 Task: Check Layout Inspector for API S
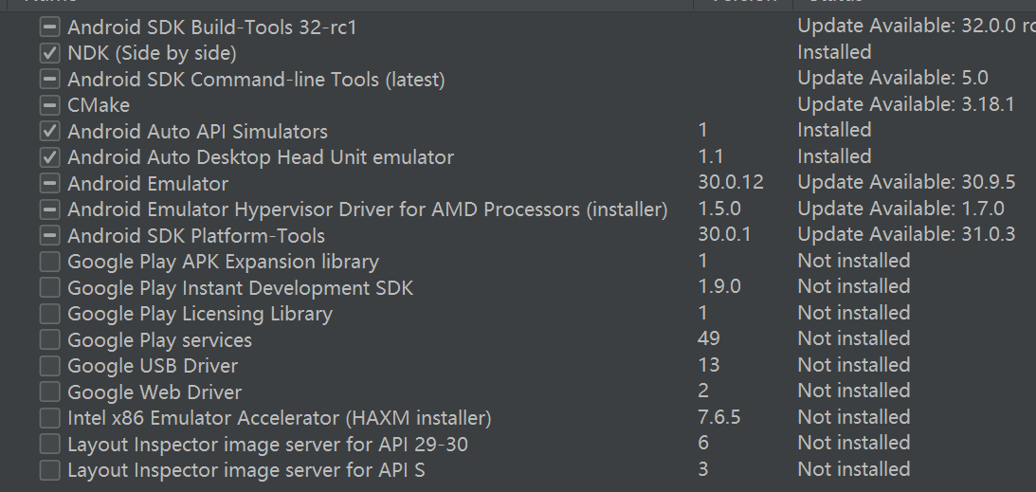(x=49, y=470)
